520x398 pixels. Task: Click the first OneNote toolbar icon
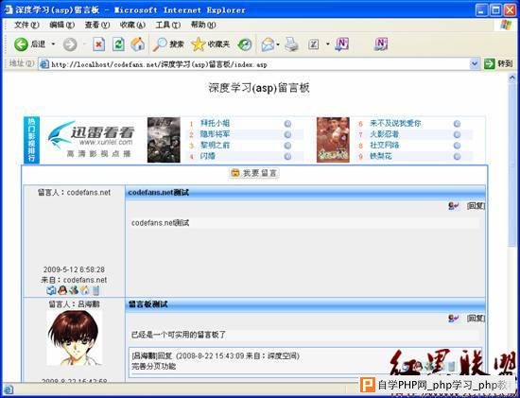point(342,44)
